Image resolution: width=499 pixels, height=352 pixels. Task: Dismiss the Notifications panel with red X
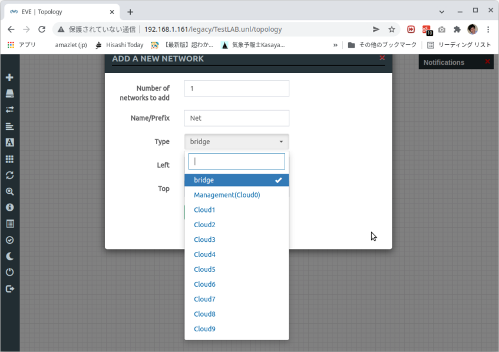pos(487,62)
